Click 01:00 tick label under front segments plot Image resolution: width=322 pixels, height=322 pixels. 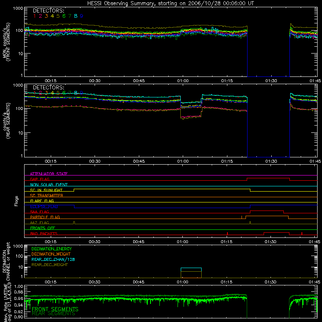pyautogui.click(x=183, y=81)
